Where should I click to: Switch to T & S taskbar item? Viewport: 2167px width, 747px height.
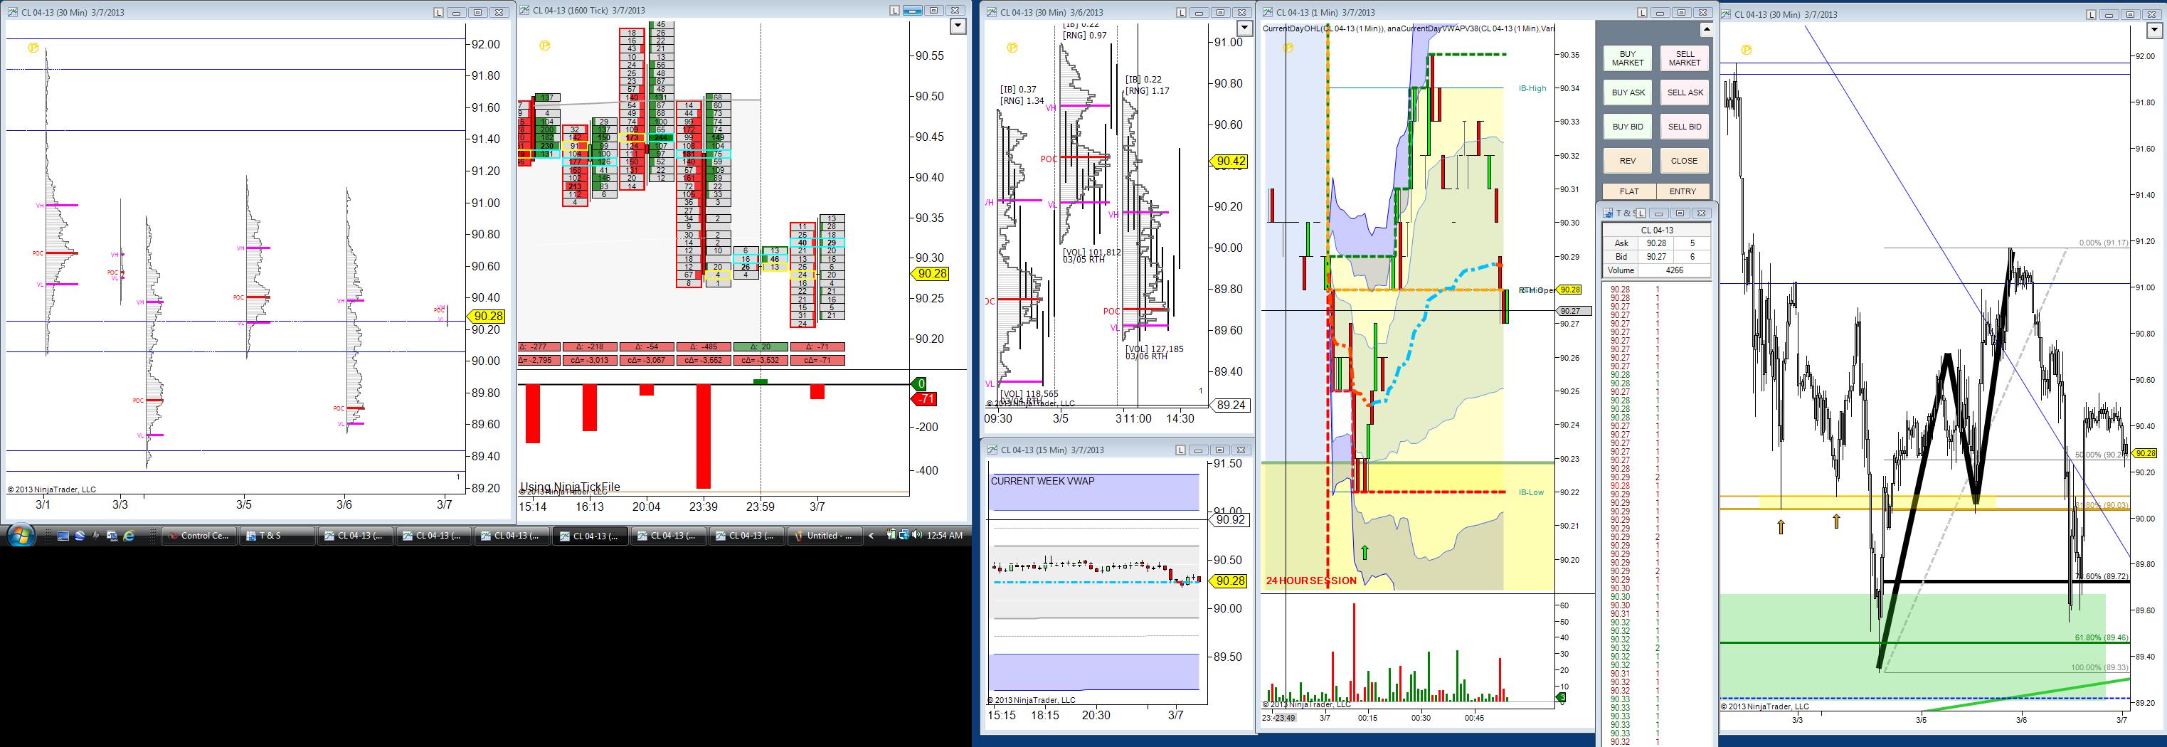pyautogui.click(x=277, y=536)
